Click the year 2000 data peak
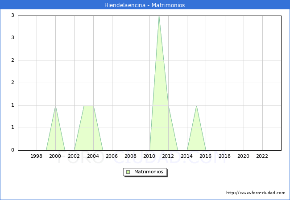Screen dimensions: 290x200 tap(55, 106)
